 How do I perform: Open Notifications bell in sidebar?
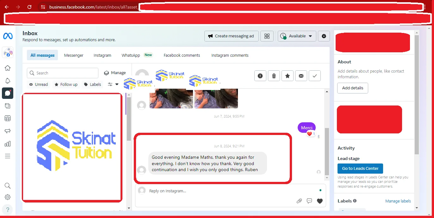[x=8, y=81]
